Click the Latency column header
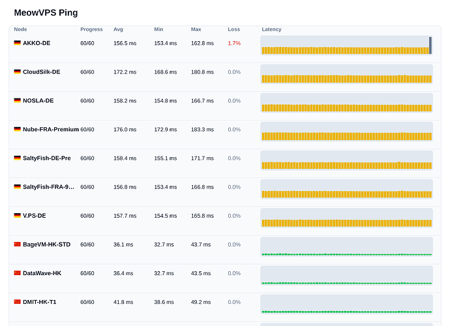The image size is (450, 326). (271, 29)
